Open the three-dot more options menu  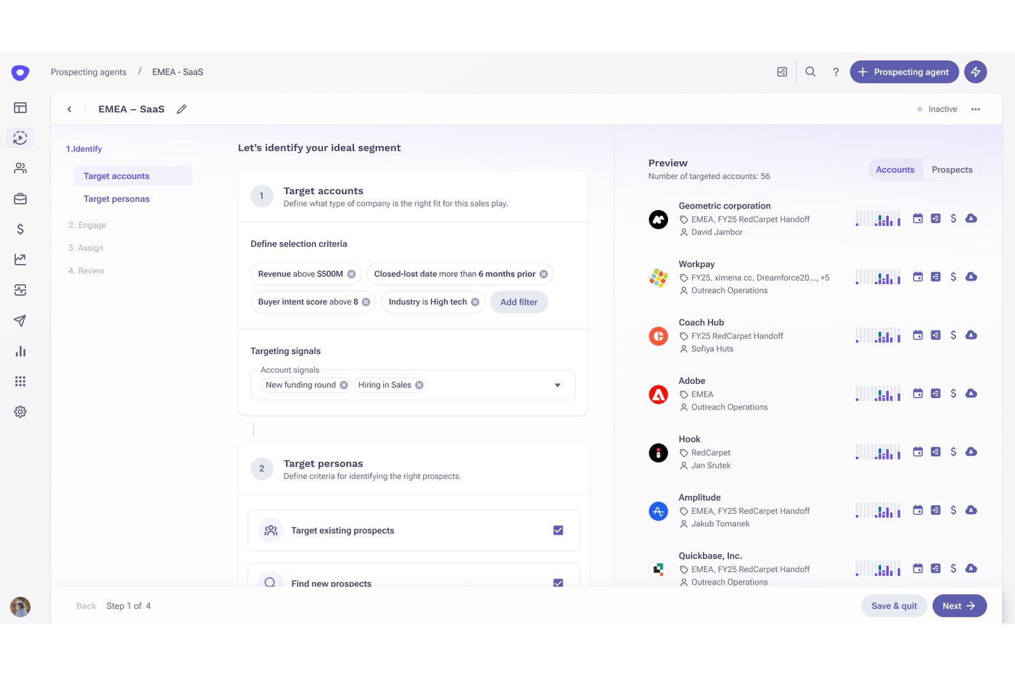(x=975, y=109)
